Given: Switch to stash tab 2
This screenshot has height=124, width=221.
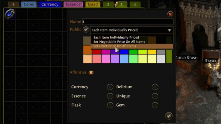Looking at the screenshot, I should pyautogui.click(x=108, y=5).
